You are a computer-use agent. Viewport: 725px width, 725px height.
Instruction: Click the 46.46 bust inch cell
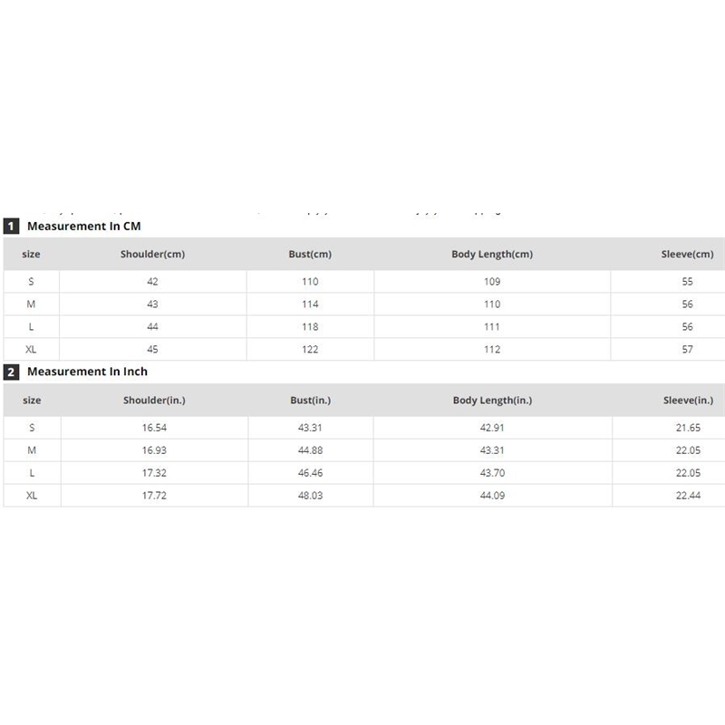(x=311, y=473)
